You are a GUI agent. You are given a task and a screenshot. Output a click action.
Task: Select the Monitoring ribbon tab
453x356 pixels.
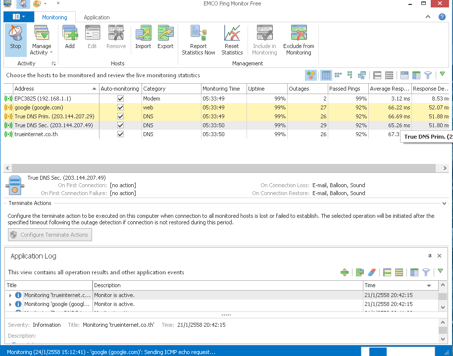pos(54,17)
